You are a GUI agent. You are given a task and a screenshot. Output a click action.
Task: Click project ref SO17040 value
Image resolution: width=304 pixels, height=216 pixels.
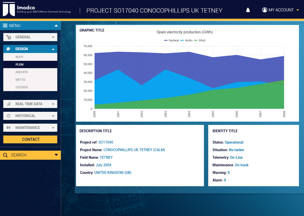[106, 142]
